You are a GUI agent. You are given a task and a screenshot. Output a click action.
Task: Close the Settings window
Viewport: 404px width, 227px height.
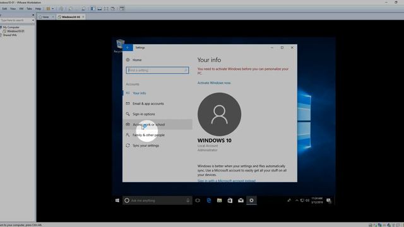[292, 48]
